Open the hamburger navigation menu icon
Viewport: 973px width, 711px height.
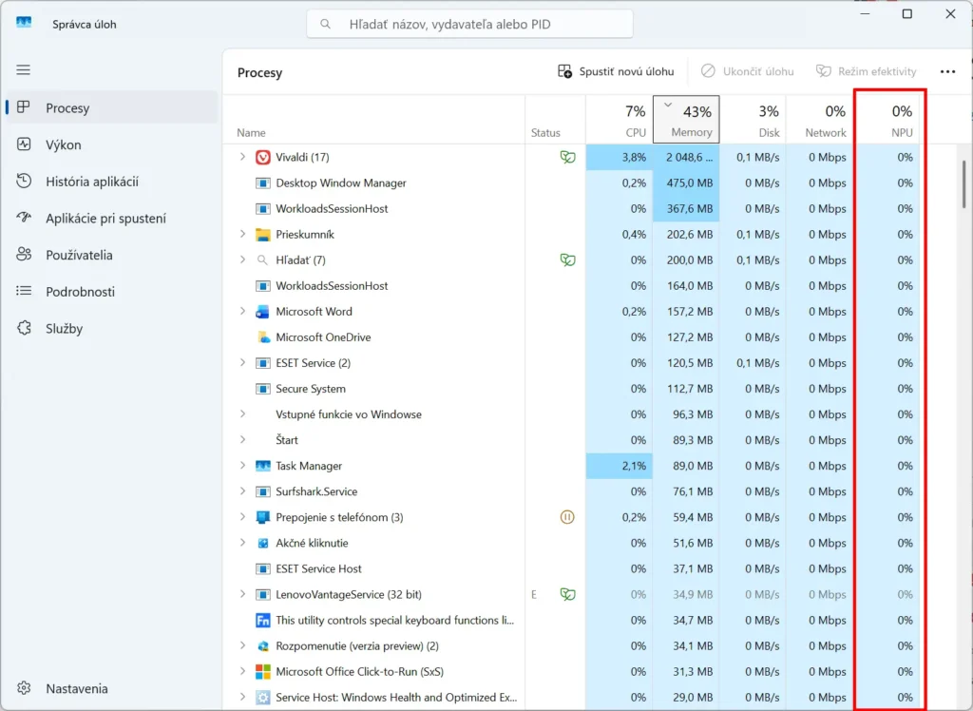point(24,69)
